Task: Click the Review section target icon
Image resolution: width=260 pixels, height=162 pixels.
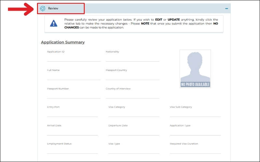Action: 43,8
